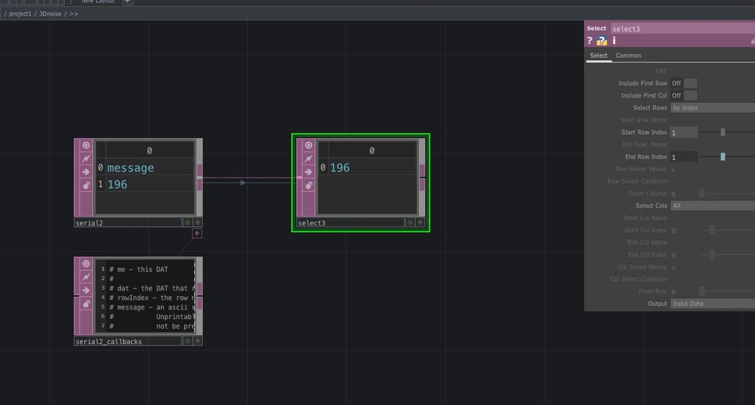Click Start Col Index slider handle

[x=712, y=230]
